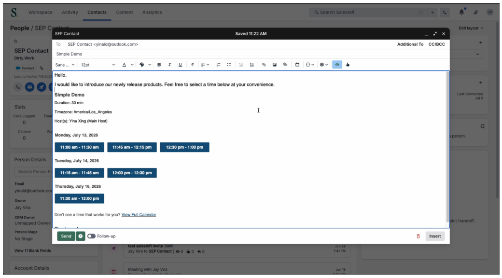Select 12:30 pm - 1:00 pm slot
The image size is (502, 278).
tap(184, 147)
